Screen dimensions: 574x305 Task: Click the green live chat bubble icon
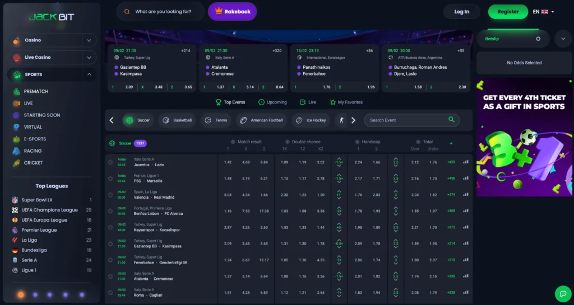point(562,293)
